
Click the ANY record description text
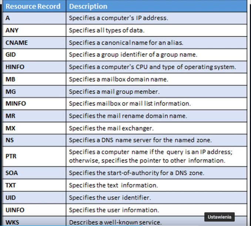click(107, 30)
